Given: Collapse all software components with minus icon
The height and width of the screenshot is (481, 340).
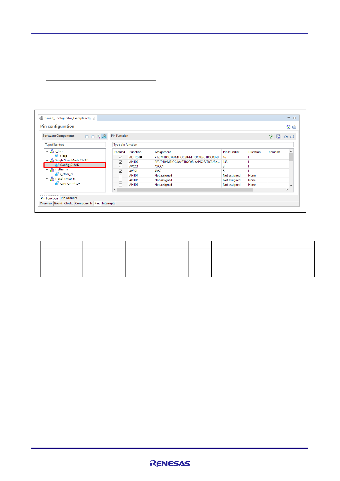Looking at the screenshot, I should (93, 137).
